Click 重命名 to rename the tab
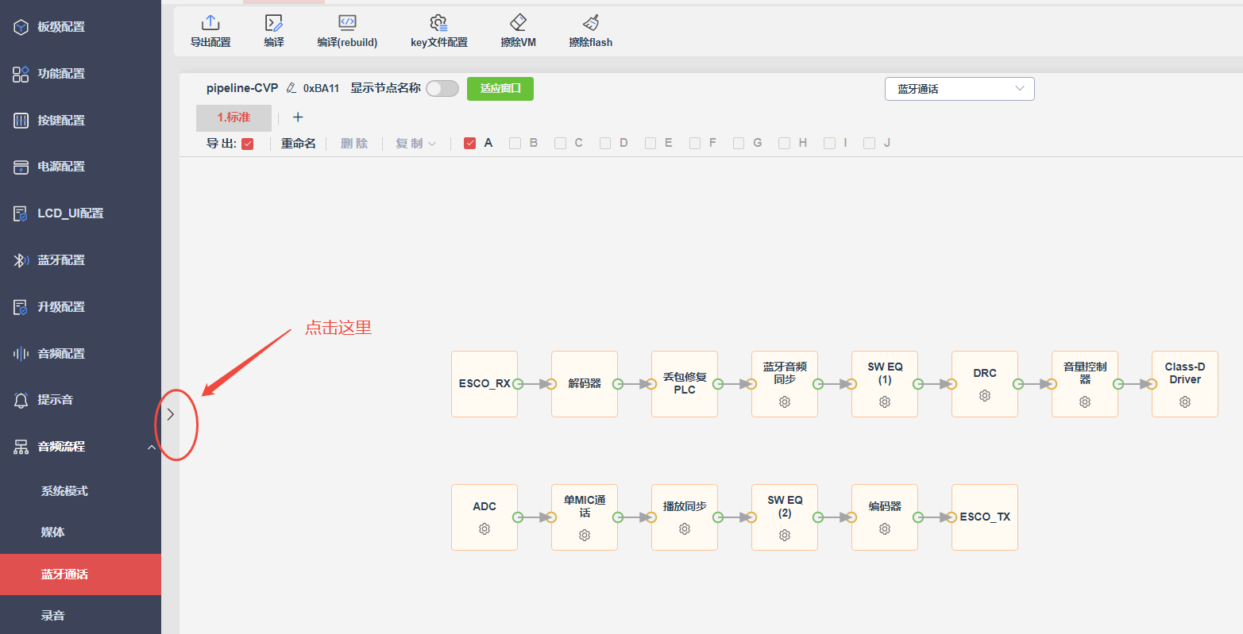Viewport: 1243px width, 634px height. click(299, 144)
